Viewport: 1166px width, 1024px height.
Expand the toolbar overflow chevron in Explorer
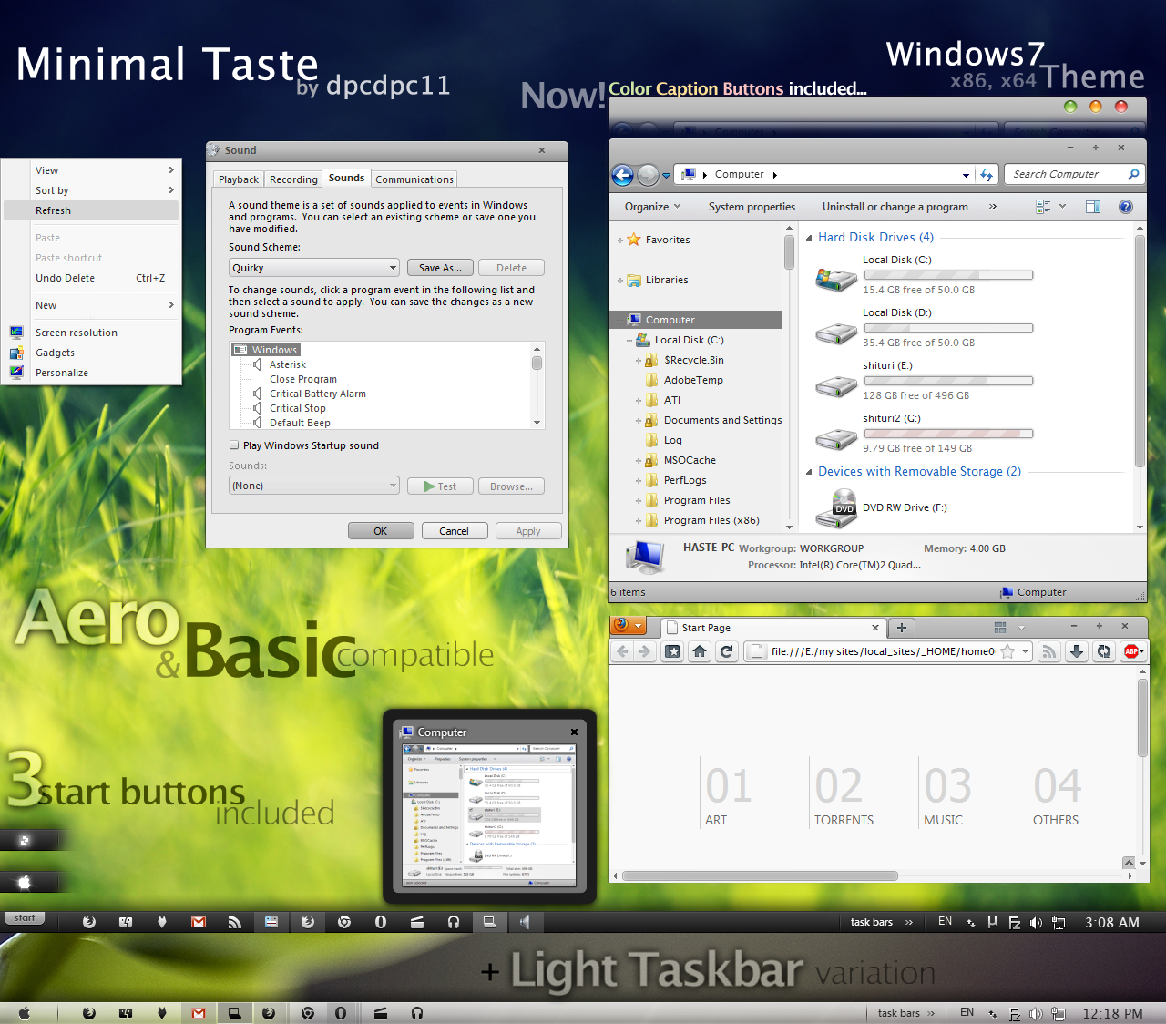pos(993,207)
